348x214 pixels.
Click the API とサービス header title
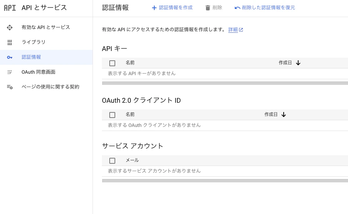44,7
